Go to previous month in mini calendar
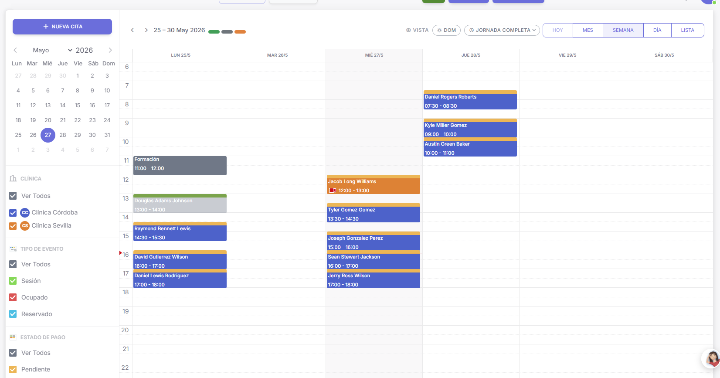 tap(15, 50)
